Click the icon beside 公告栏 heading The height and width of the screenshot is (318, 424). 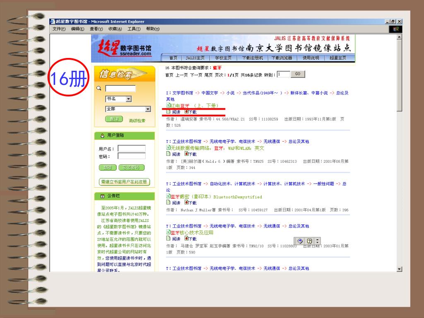[102, 196]
